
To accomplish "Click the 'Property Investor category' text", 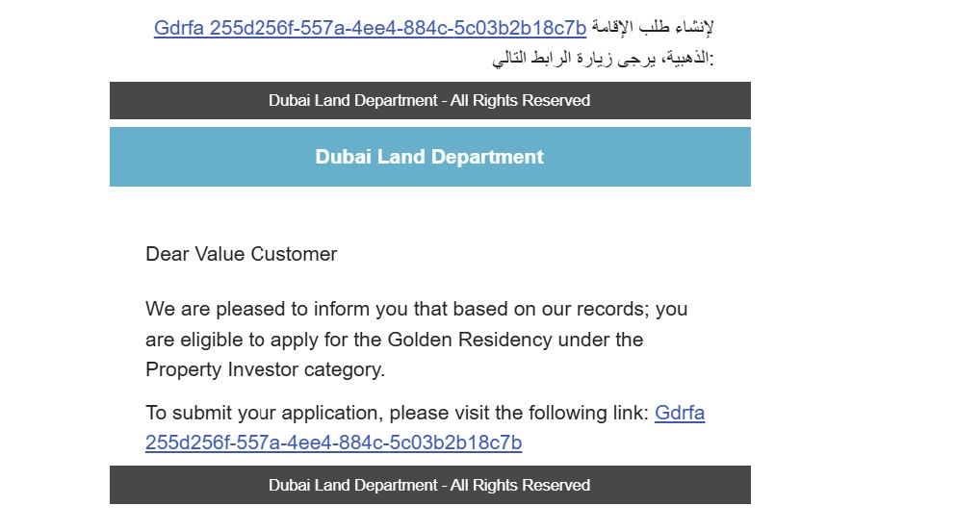I will click(264, 369).
